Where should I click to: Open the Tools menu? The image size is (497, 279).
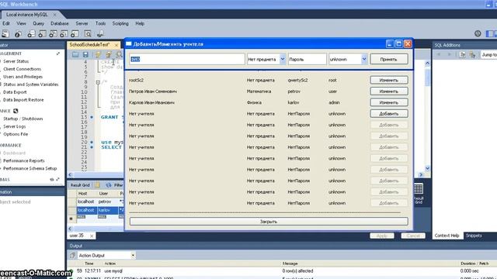100,23
